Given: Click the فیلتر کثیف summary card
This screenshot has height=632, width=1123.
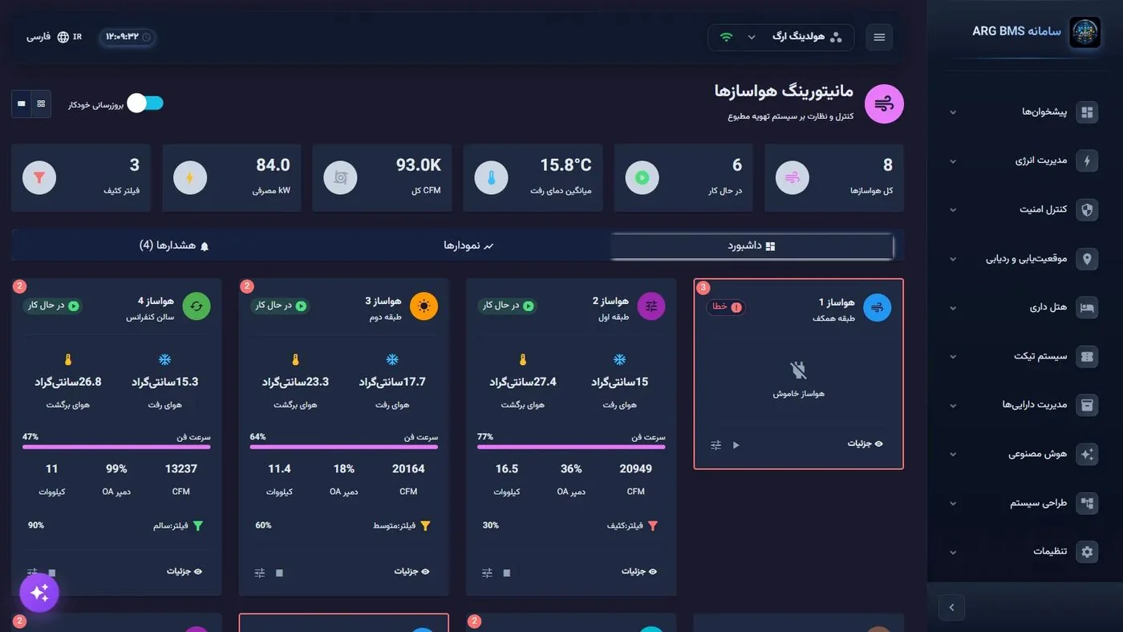Looking at the screenshot, I should coord(81,178).
